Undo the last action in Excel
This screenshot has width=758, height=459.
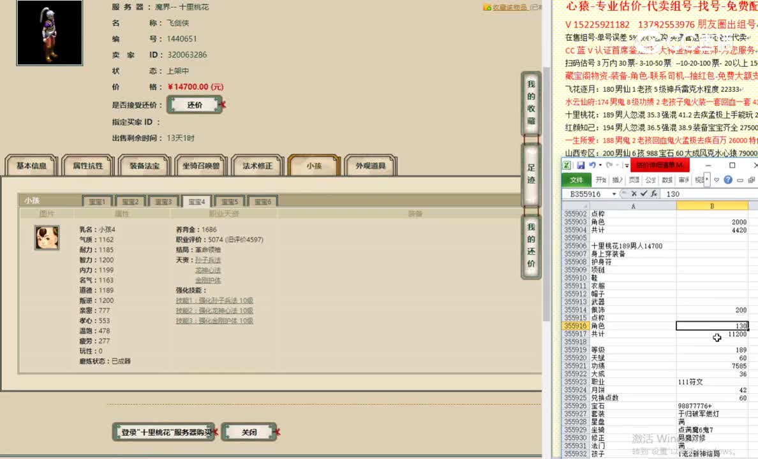point(592,165)
